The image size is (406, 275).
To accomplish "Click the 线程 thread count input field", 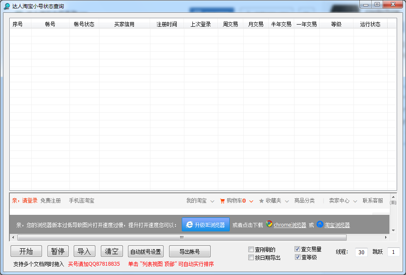I will 361,252.
